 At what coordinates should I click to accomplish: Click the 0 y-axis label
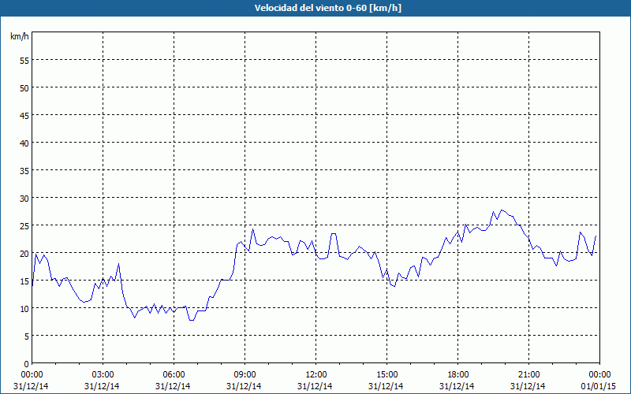(27, 364)
